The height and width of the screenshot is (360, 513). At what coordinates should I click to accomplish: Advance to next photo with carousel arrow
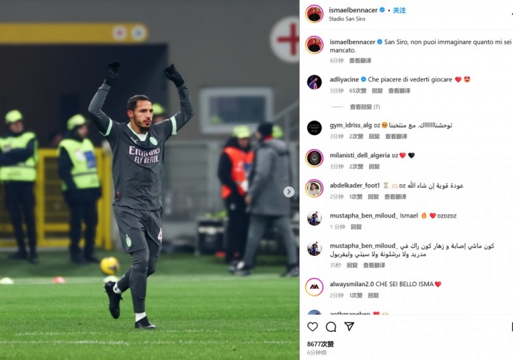coord(289,192)
